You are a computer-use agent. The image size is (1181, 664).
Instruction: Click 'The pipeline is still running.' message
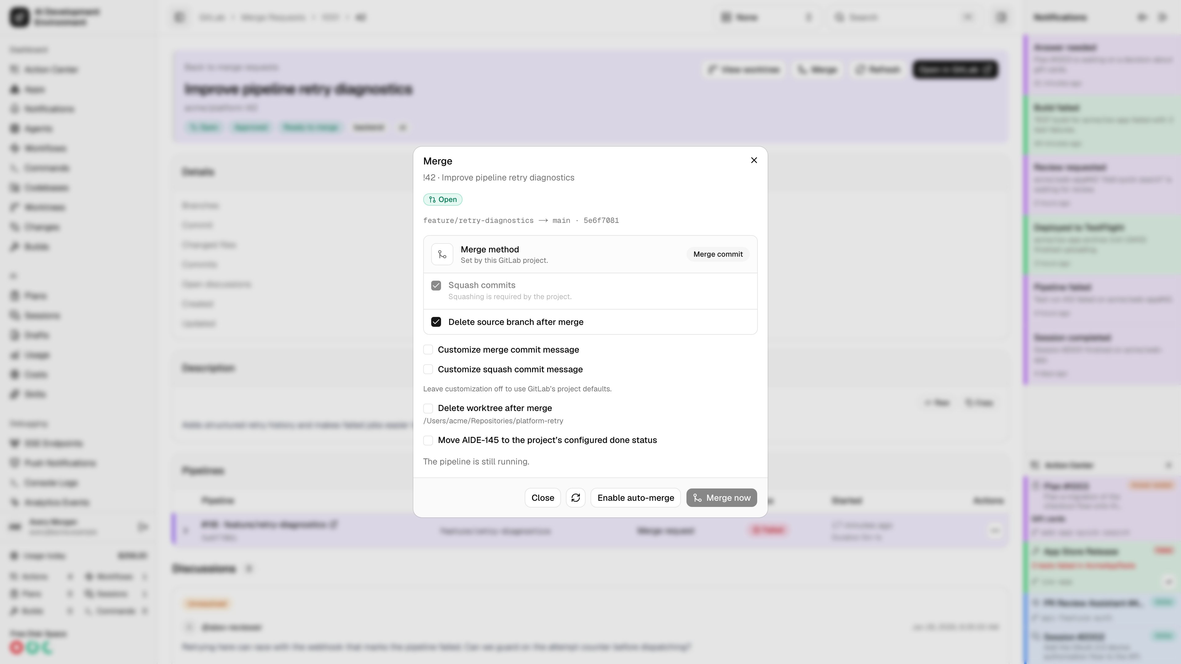(476, 461)
